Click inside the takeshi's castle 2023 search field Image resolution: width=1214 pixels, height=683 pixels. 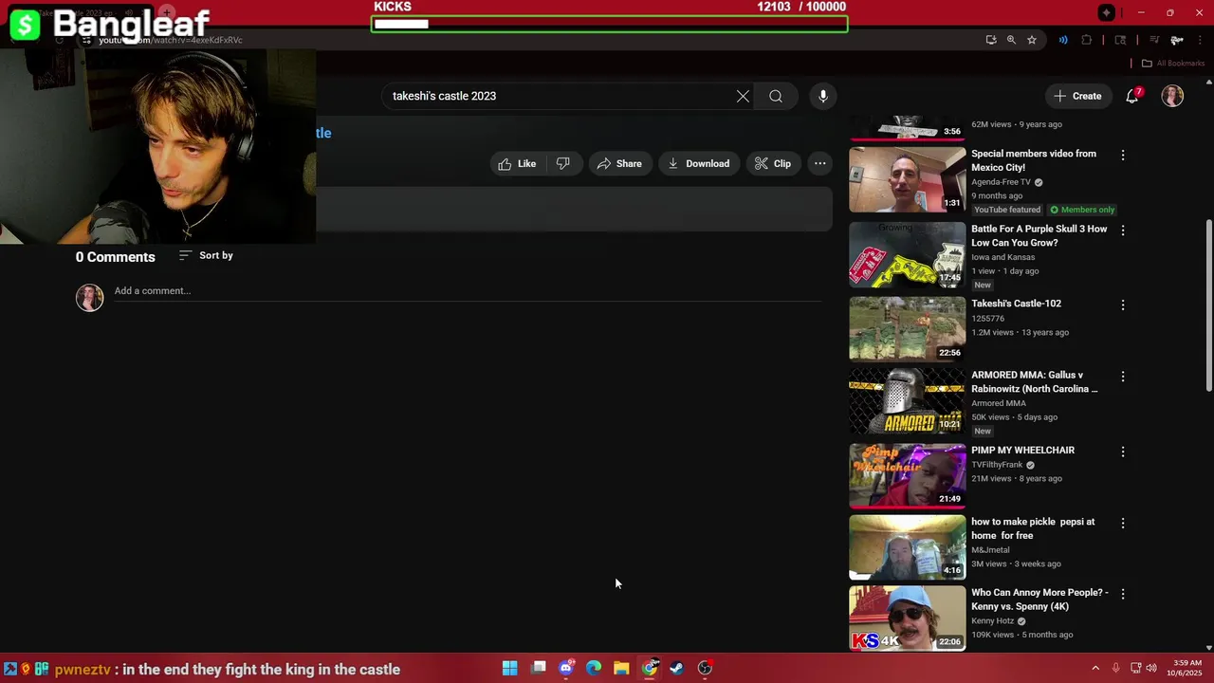[560, 96]
